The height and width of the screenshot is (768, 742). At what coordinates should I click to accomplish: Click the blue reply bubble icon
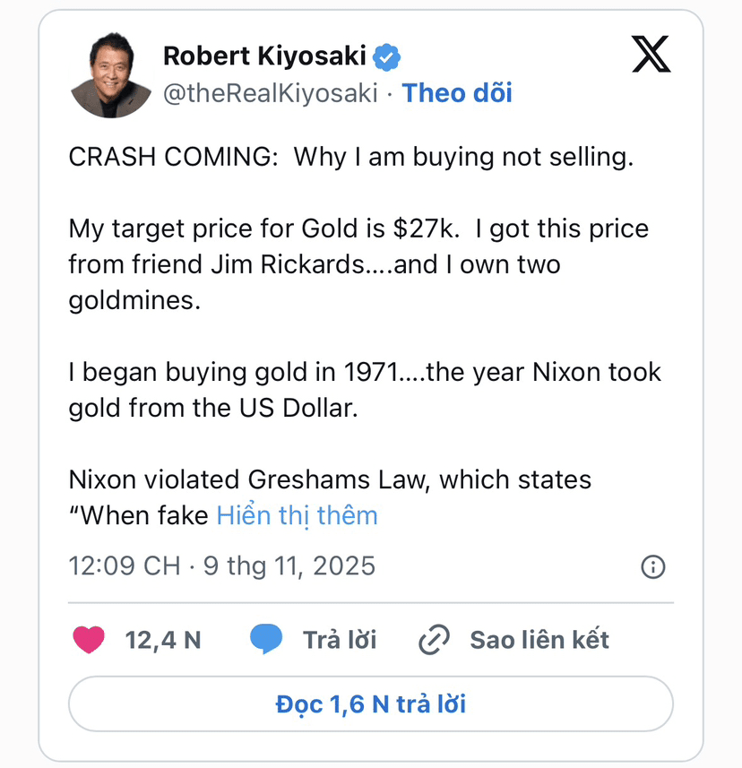[266, 640]
